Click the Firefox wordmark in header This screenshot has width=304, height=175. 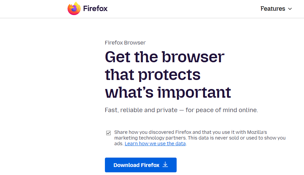point(96,9)
